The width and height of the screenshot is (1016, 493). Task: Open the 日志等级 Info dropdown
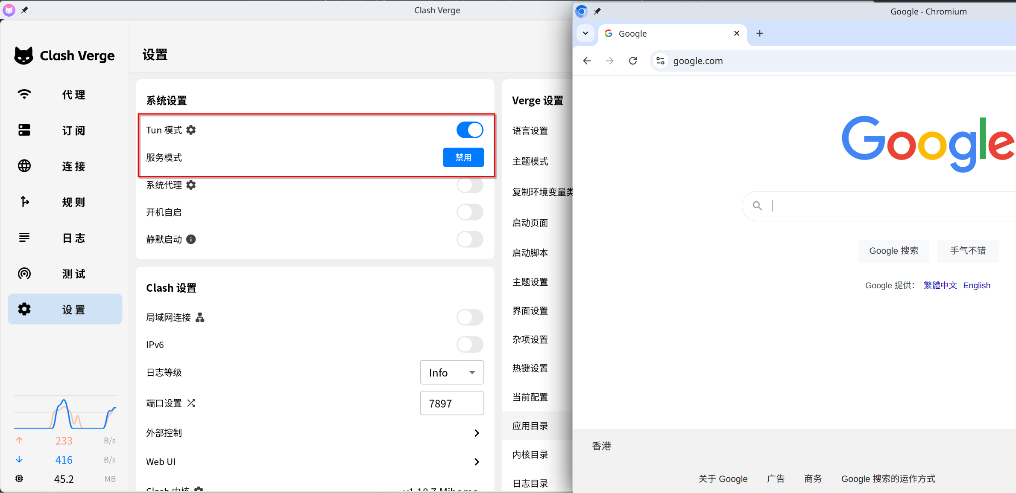click(452, 372)
